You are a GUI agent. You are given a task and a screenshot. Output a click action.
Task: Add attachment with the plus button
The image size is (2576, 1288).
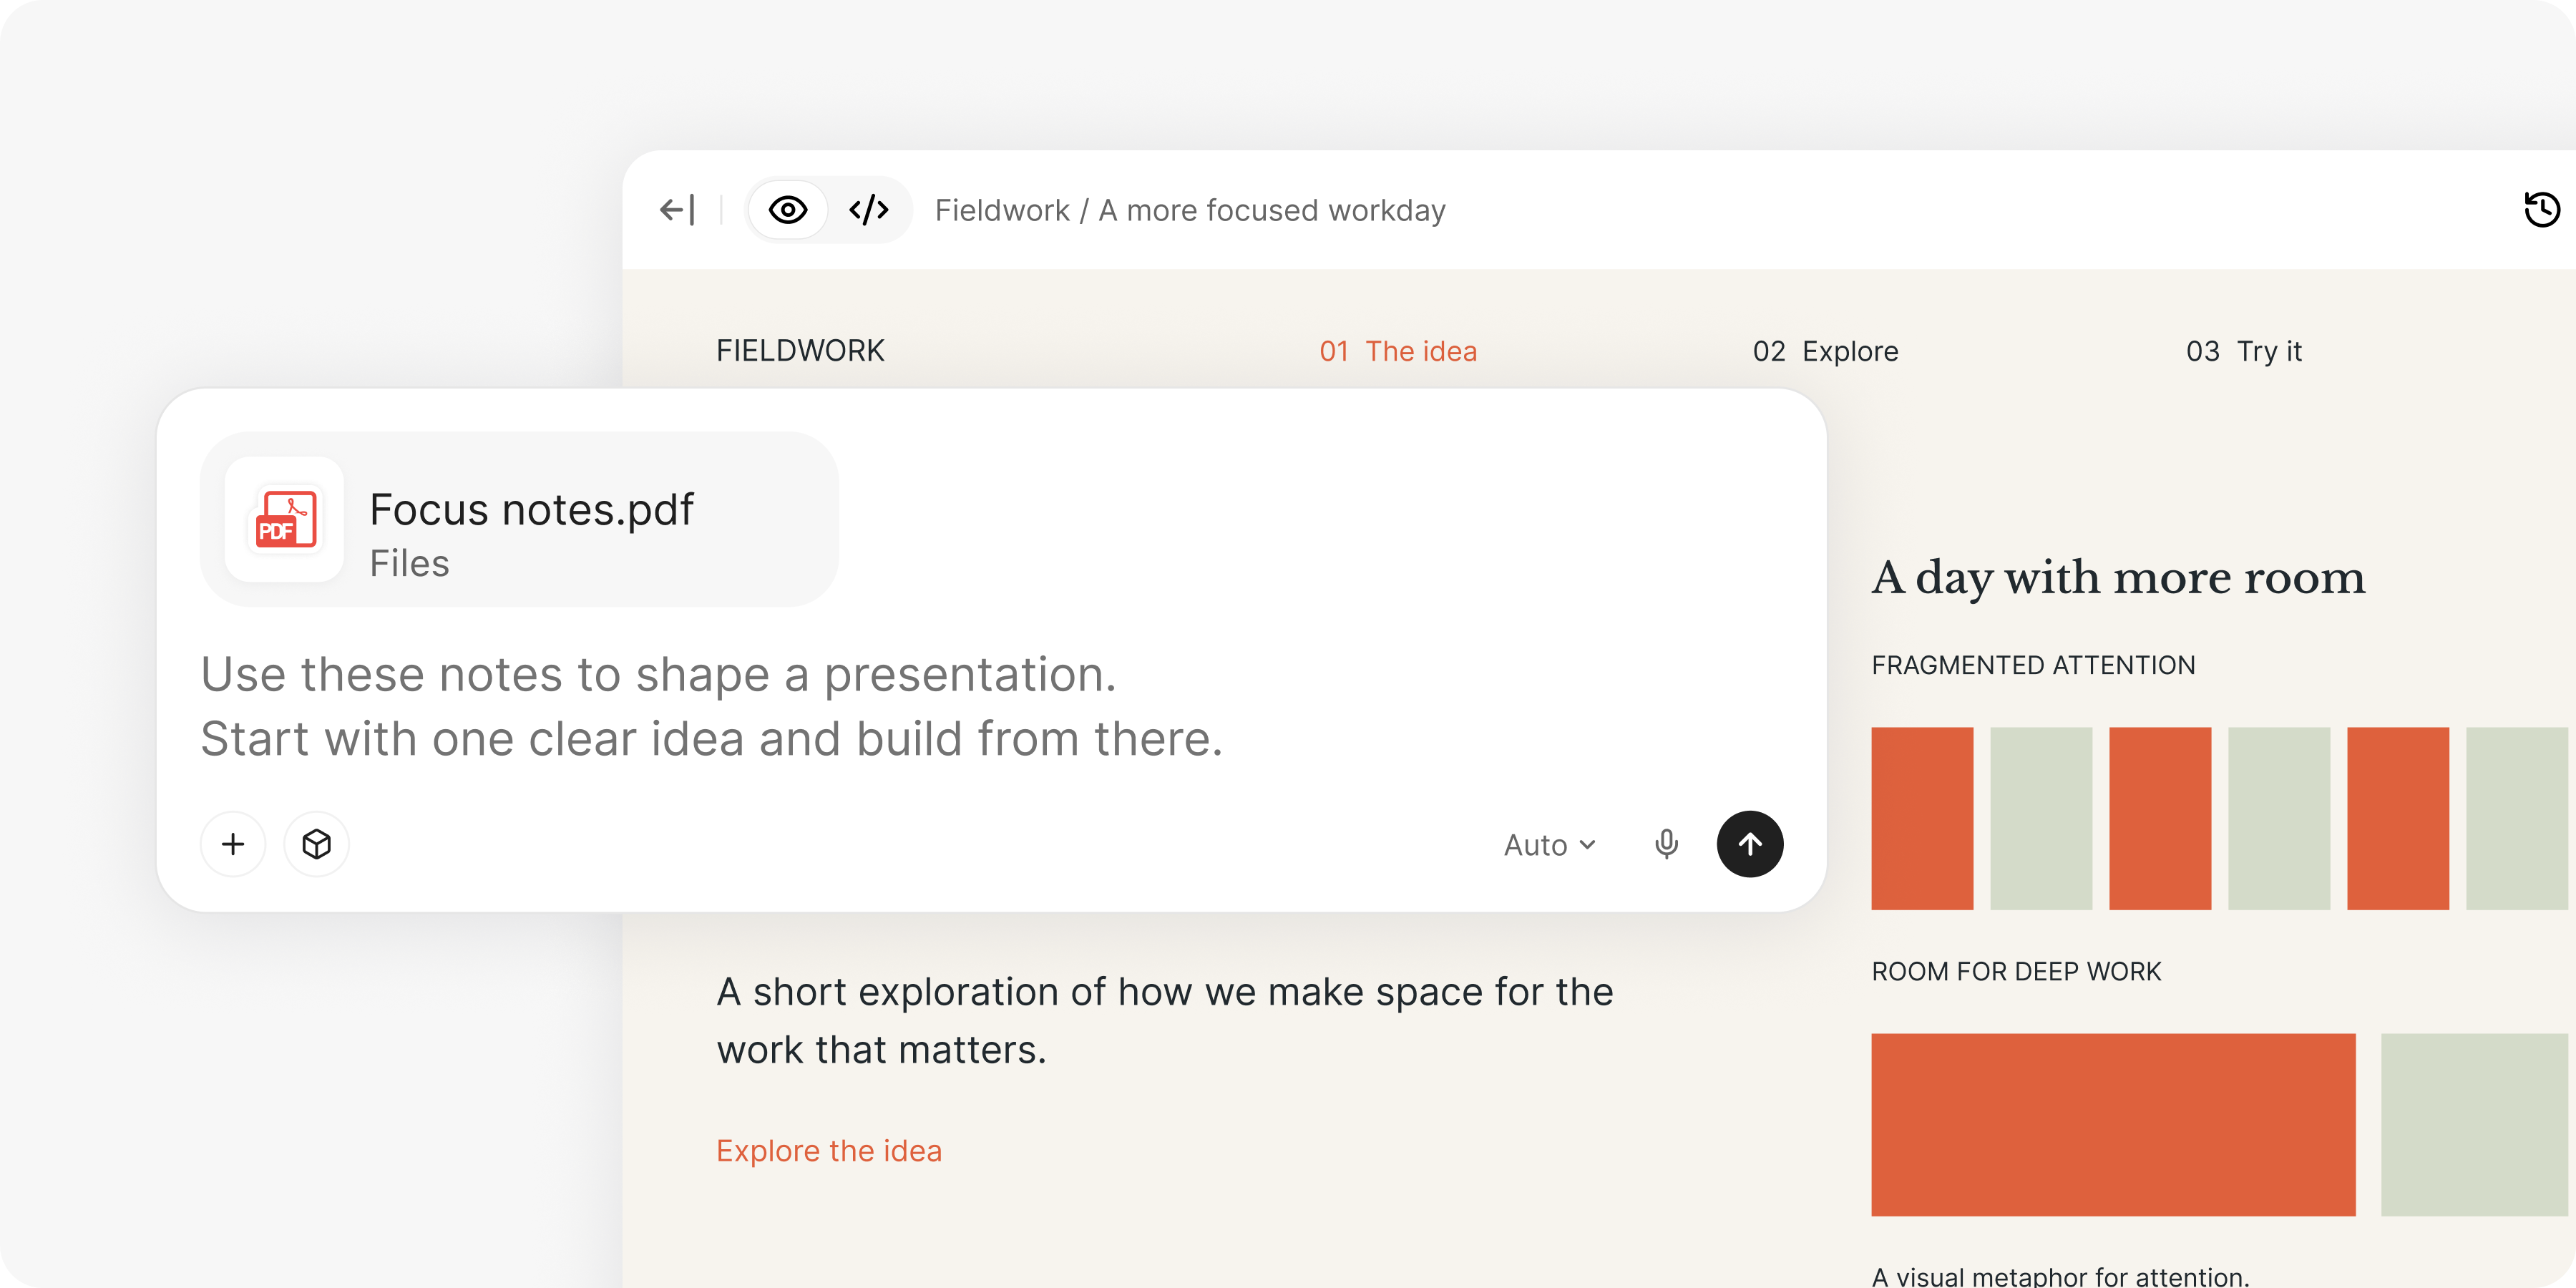point(233,844)
